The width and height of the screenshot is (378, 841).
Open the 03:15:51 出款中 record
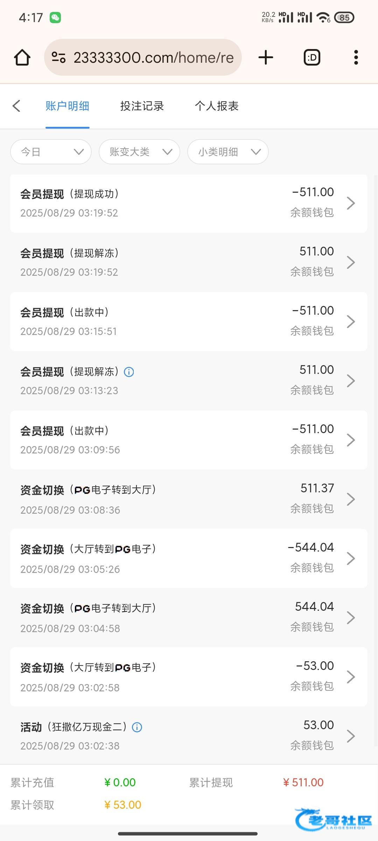click(189, 322)
